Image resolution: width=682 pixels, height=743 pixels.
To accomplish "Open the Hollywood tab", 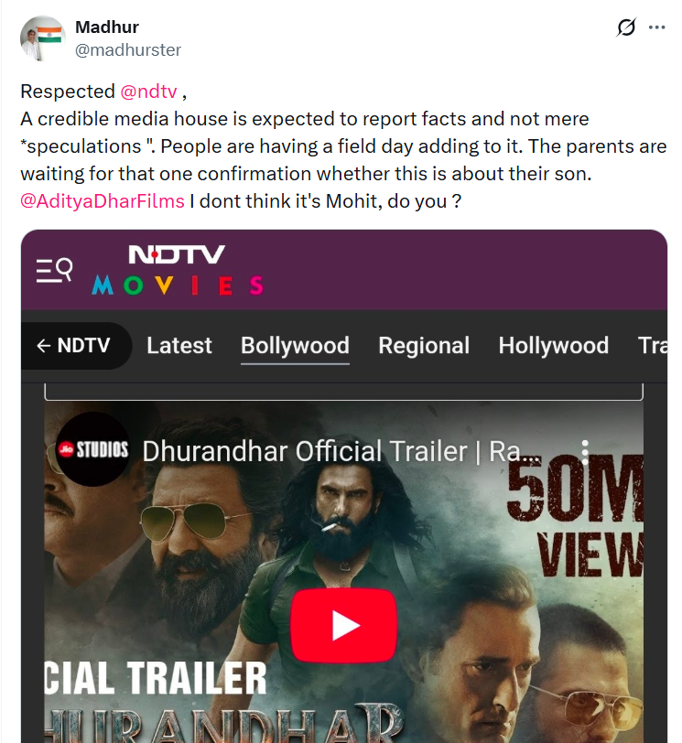I will tap(554, 346).
